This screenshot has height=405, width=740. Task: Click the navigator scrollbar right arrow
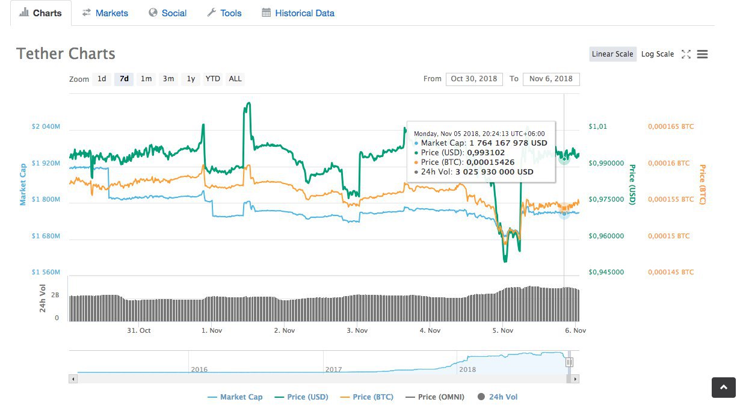pyautogui.click(x=575, y=379)
